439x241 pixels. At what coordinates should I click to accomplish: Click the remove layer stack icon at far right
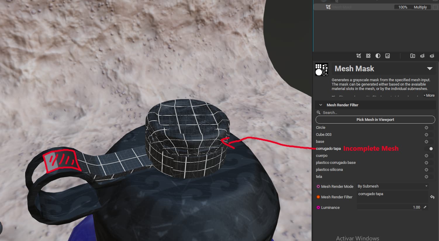(x=432, y=56)
